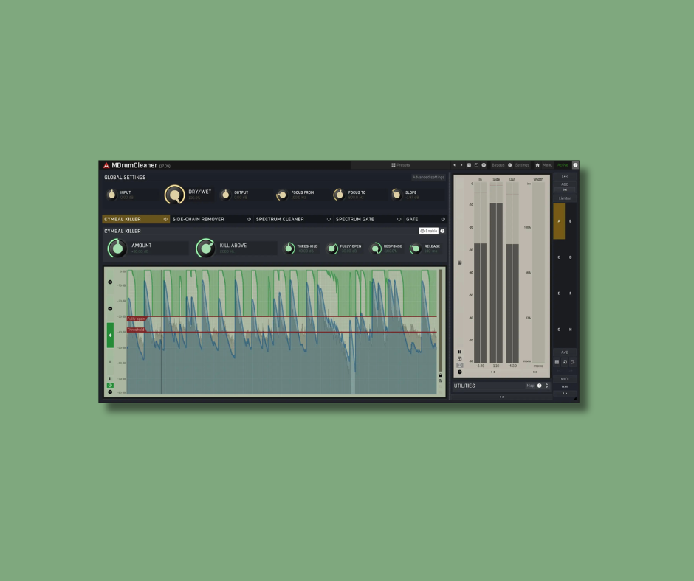The width and height of the screenshot is (694, 581).
Task: Click meters popup window icon
Action: coord(459,358)
